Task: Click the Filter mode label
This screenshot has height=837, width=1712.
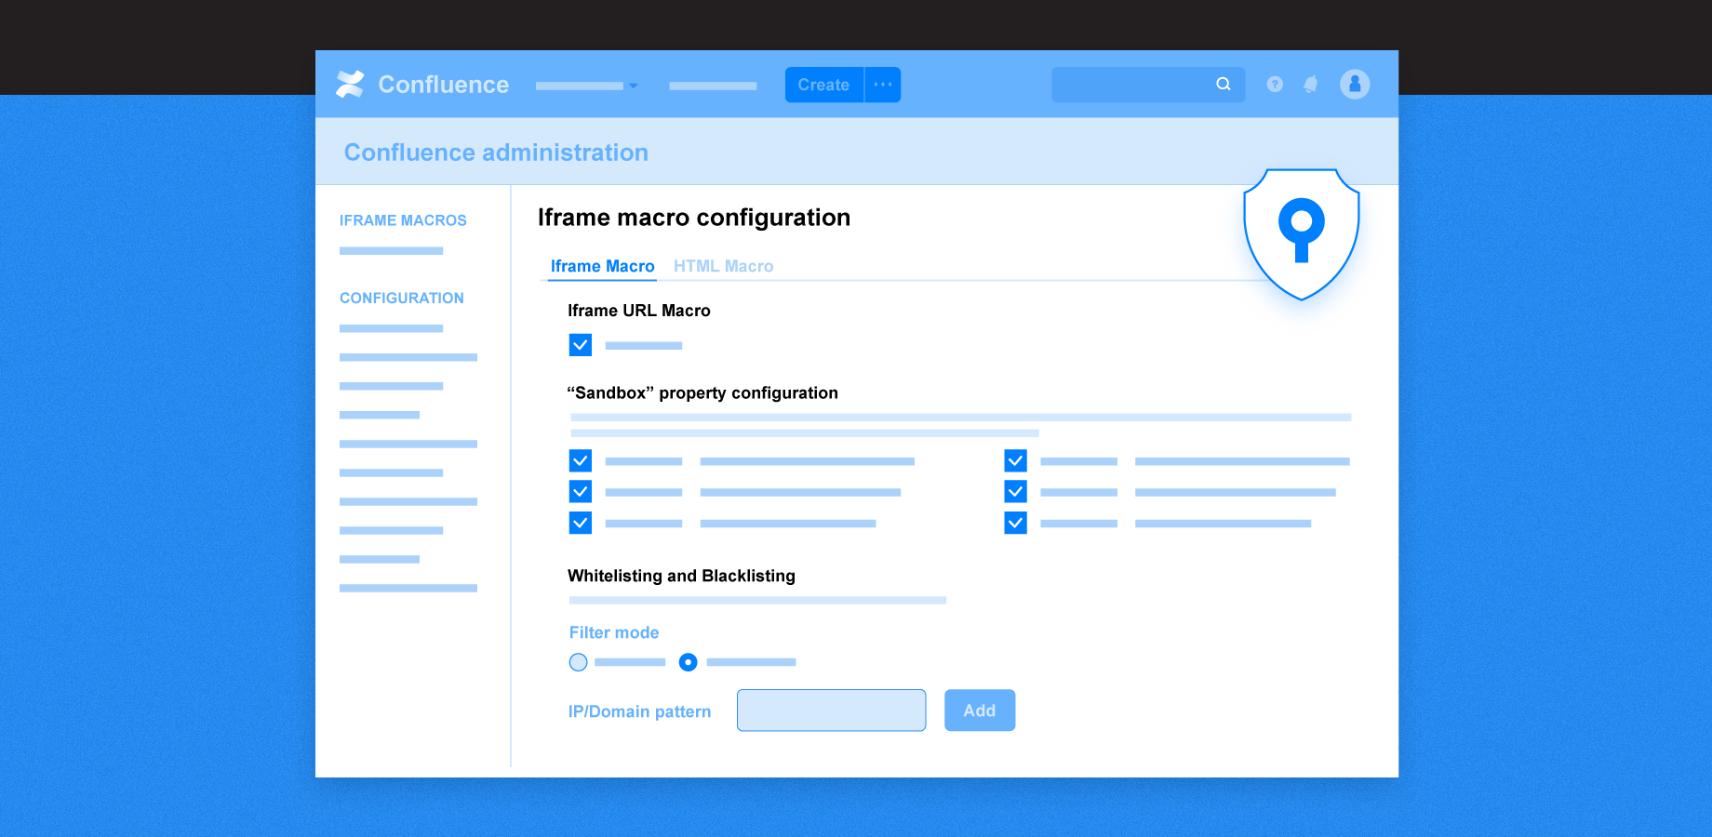Action: (x=614, y=632)
